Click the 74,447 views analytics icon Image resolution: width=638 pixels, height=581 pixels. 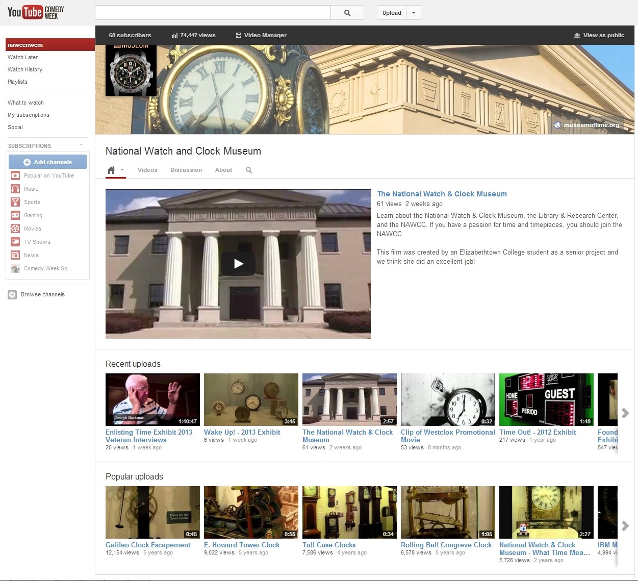174,35
